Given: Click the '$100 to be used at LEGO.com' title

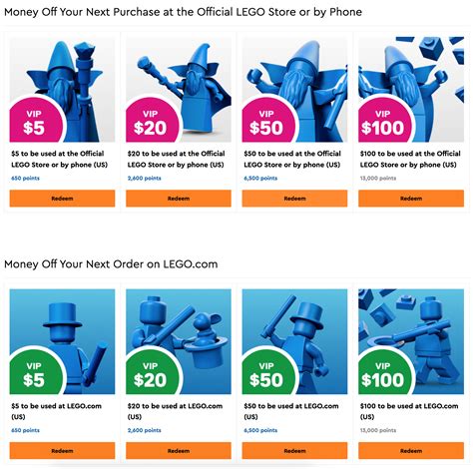Looking at the screenshot, I should coord(409,411).
